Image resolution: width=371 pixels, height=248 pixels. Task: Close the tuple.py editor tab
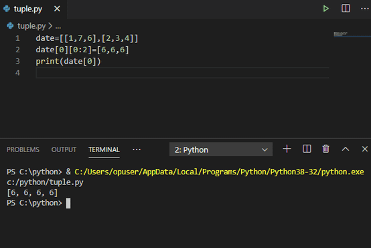click(x=57, y=9)
